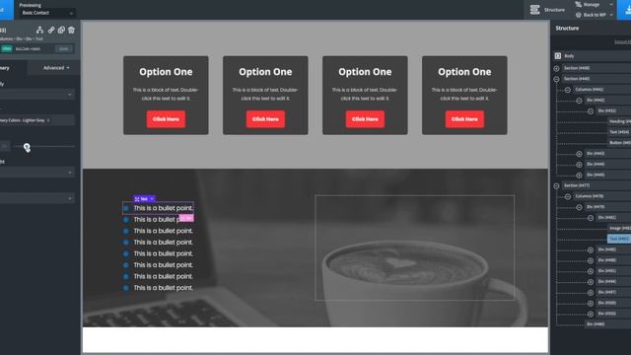Select the Body row in Structure tree
The width and height of the screenshot is (631, 355).
(593, 56)
